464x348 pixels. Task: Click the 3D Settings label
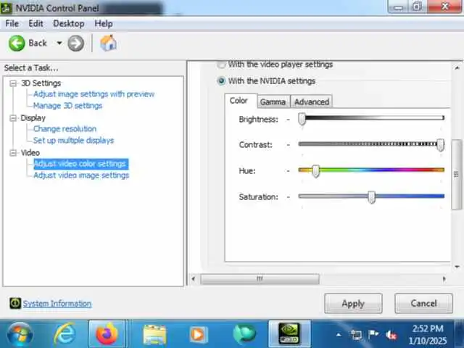tap(41, 83)
